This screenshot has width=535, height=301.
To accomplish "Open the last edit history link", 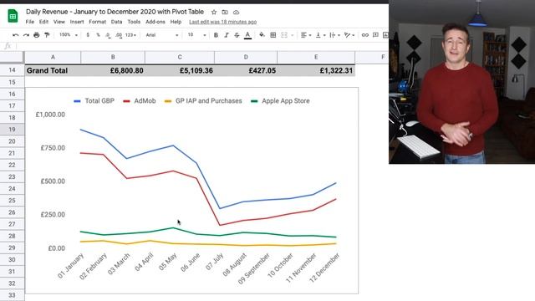I will coord(223,22).
